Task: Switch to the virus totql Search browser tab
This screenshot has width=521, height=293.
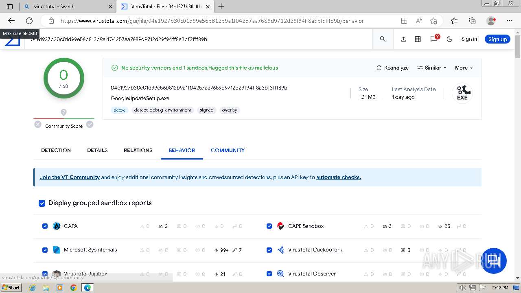Action: (67, 7)
